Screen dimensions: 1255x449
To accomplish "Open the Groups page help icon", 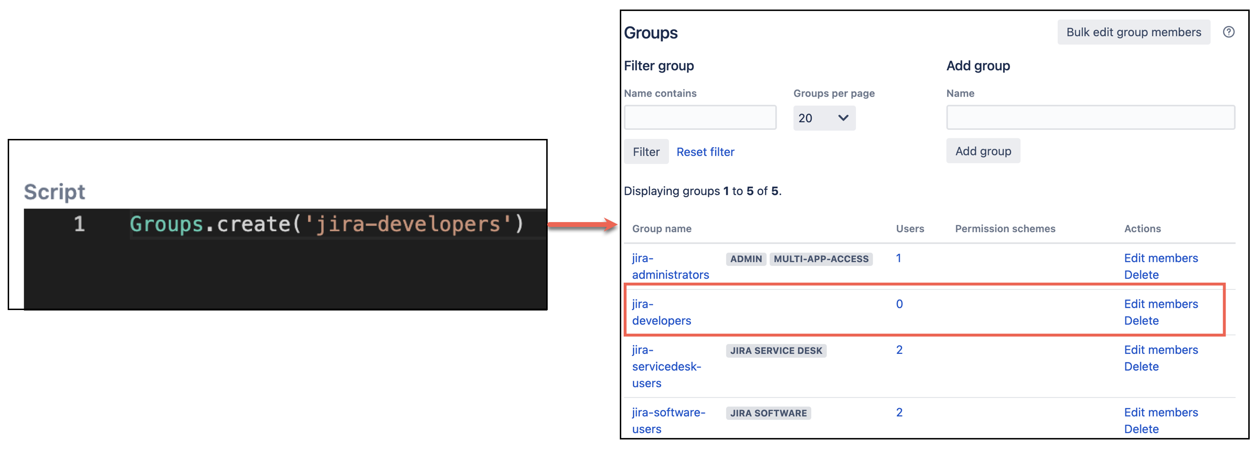I will coord(1228,32).
